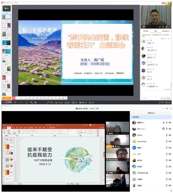Open the microphone settings dropdown arrow
The width and height of the screenshot is (173, 193).
[23, 103]
